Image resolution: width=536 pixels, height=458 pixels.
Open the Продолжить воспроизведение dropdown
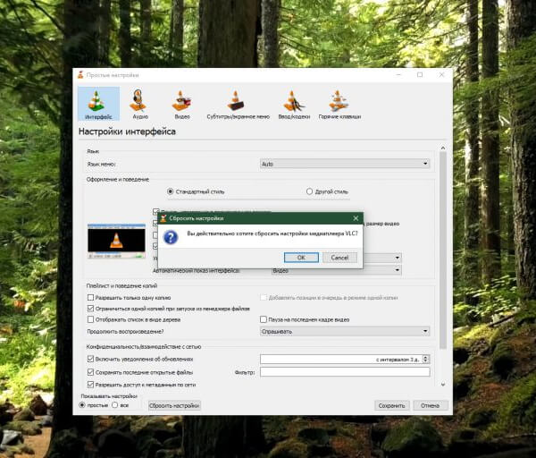coord(345,331)
